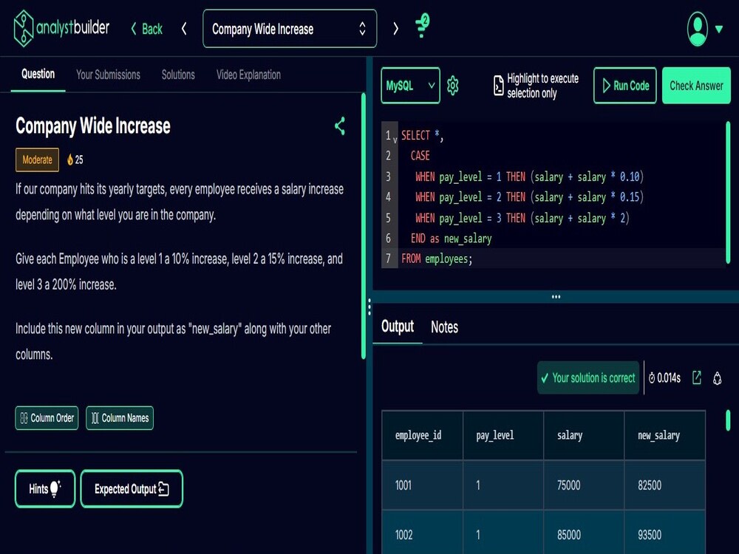Click the Moderate difficulty badge
Screen dimensions: 739x554
point(37,160)
